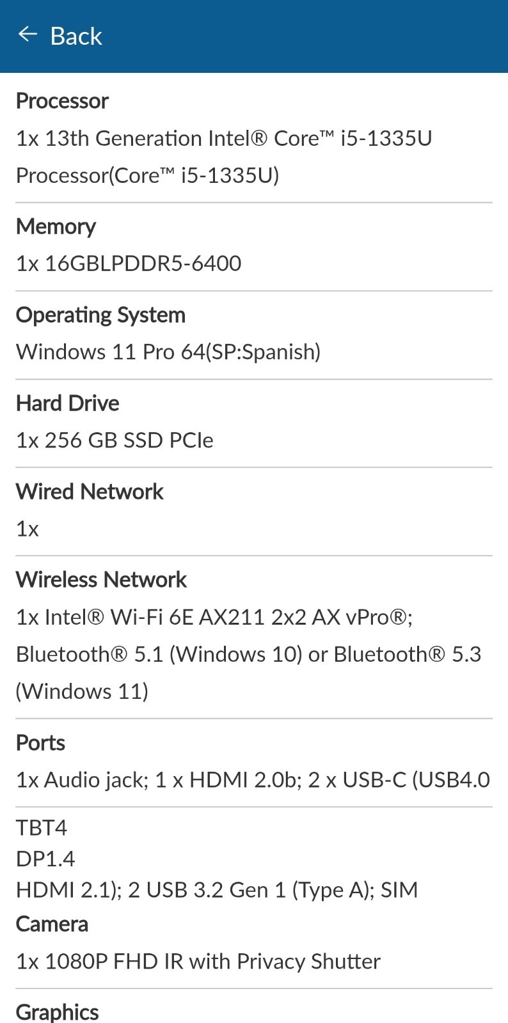Screen dimensions: 508x1023
Task: Select the Hard Drive heading
Action: (67, 403)
